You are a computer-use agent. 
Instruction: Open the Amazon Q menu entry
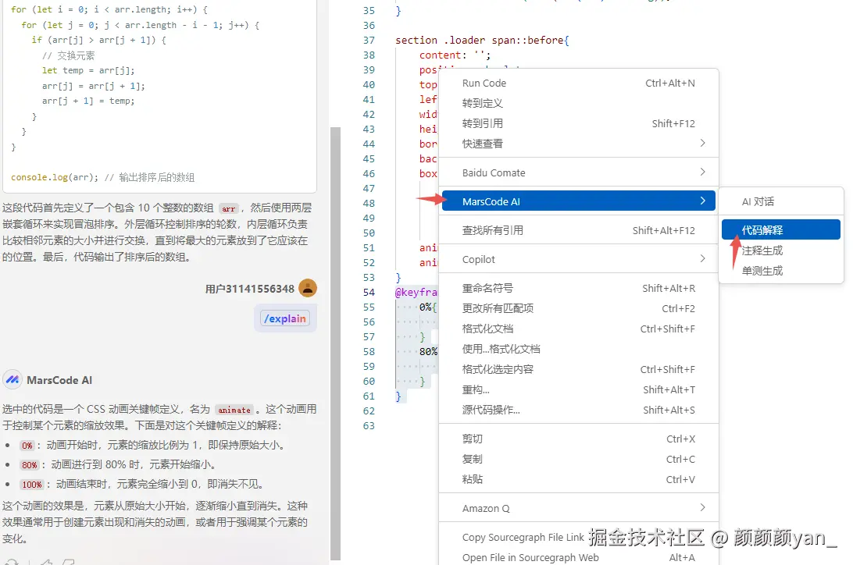click(579, 508)
